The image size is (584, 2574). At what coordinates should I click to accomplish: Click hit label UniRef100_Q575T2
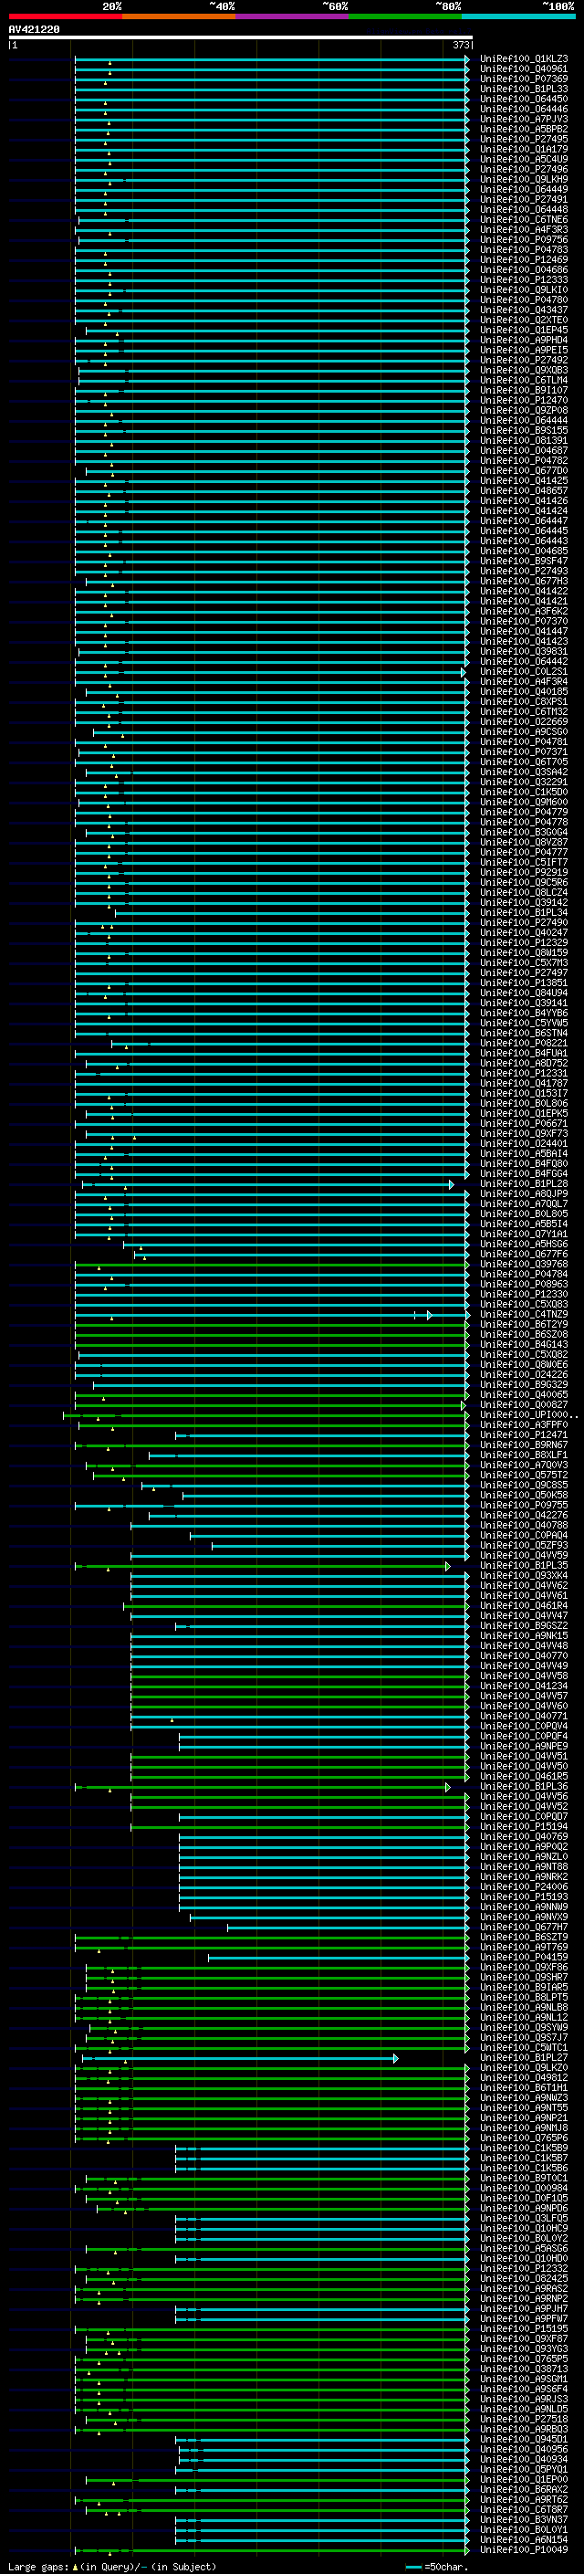(x=524, y=1475)
